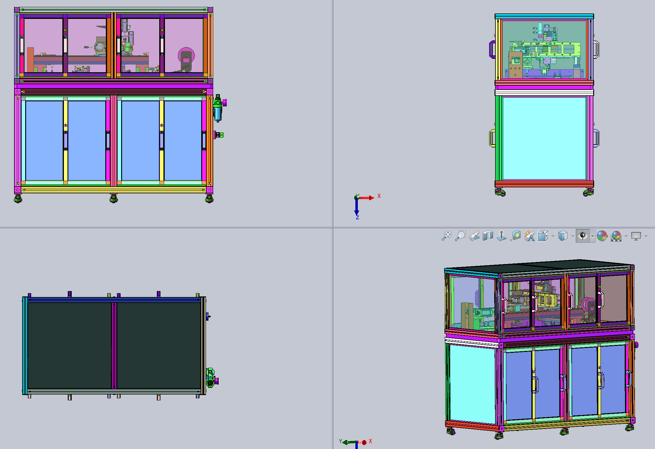Click the Apply Scene icon
The image size is (655, 449).
coord(616,236)
